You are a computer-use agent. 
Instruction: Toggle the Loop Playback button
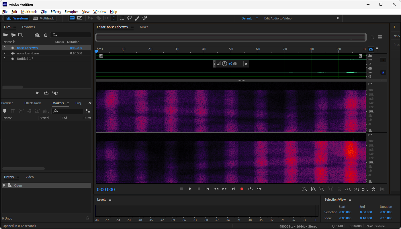250,189
